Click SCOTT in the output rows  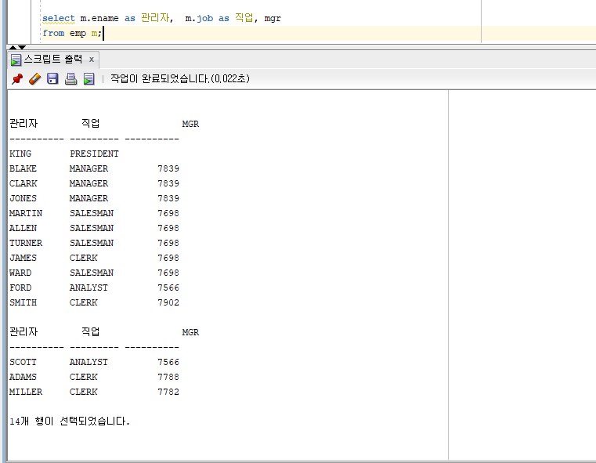click(x=23, y=362)
